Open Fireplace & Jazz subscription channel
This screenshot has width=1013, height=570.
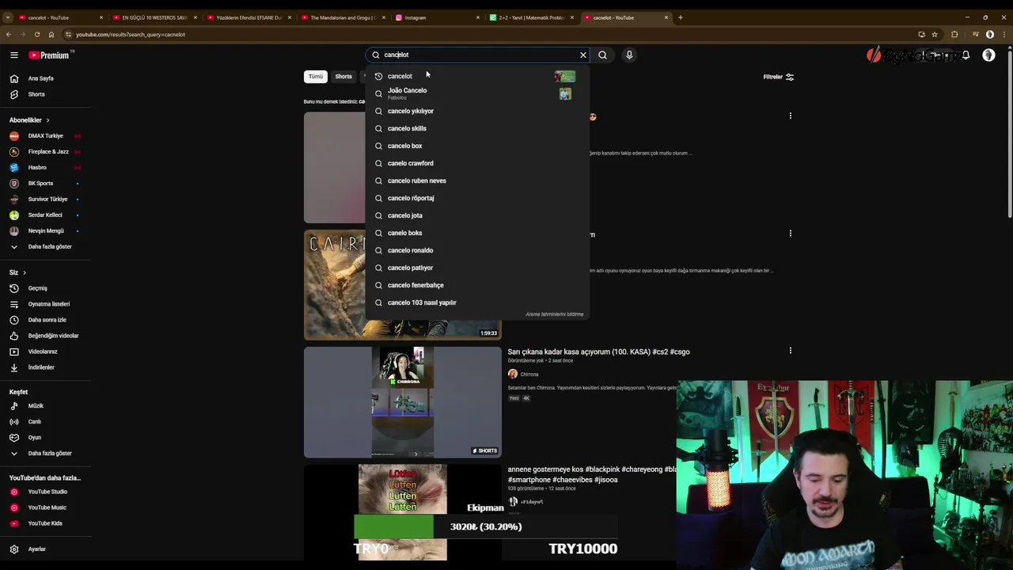pos(44,151)
